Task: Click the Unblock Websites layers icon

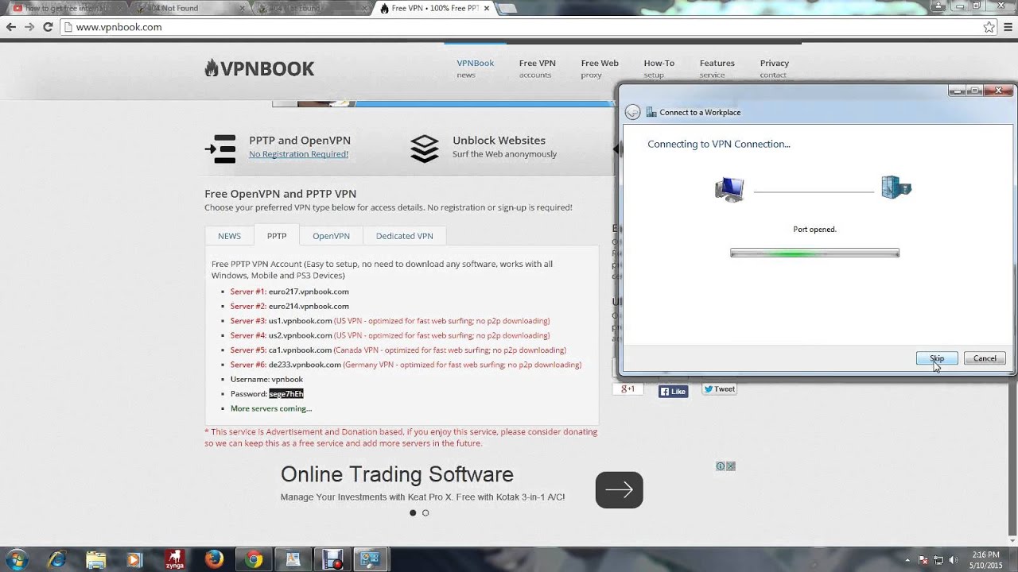Action: tap(424, 149)
